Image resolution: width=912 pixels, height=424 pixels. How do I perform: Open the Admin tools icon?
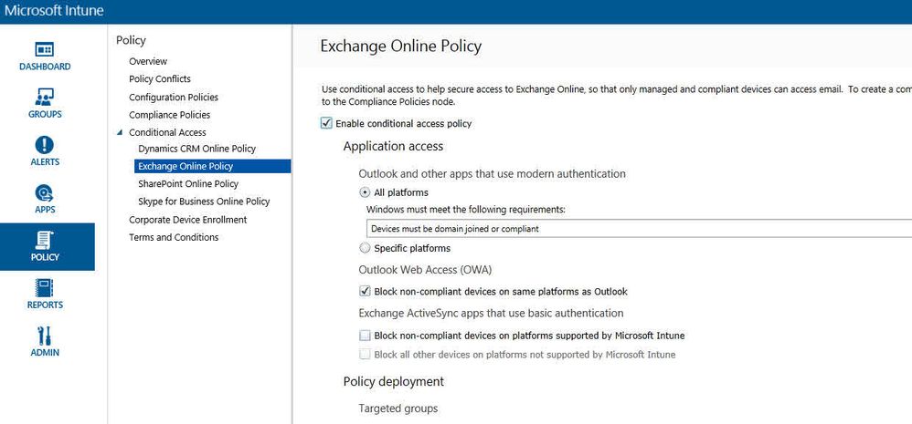pos(45,336)
